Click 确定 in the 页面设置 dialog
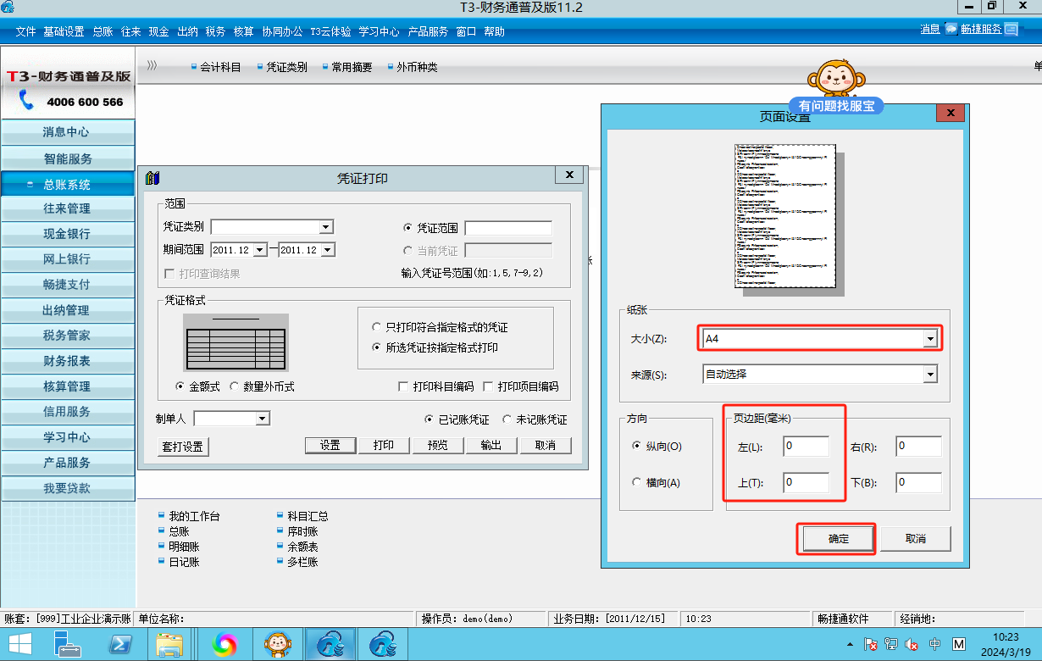 [839, 539]
